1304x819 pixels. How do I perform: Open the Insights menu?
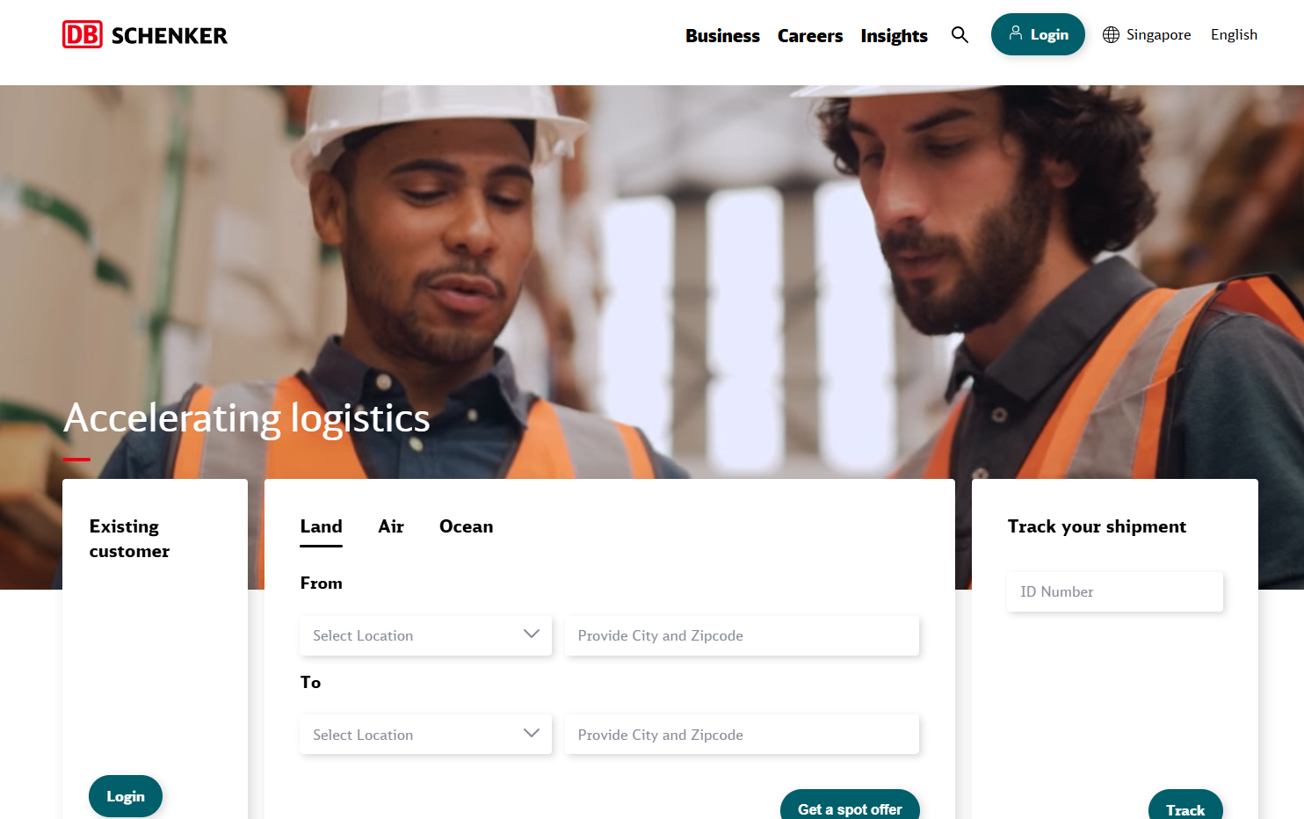[894, 35]
